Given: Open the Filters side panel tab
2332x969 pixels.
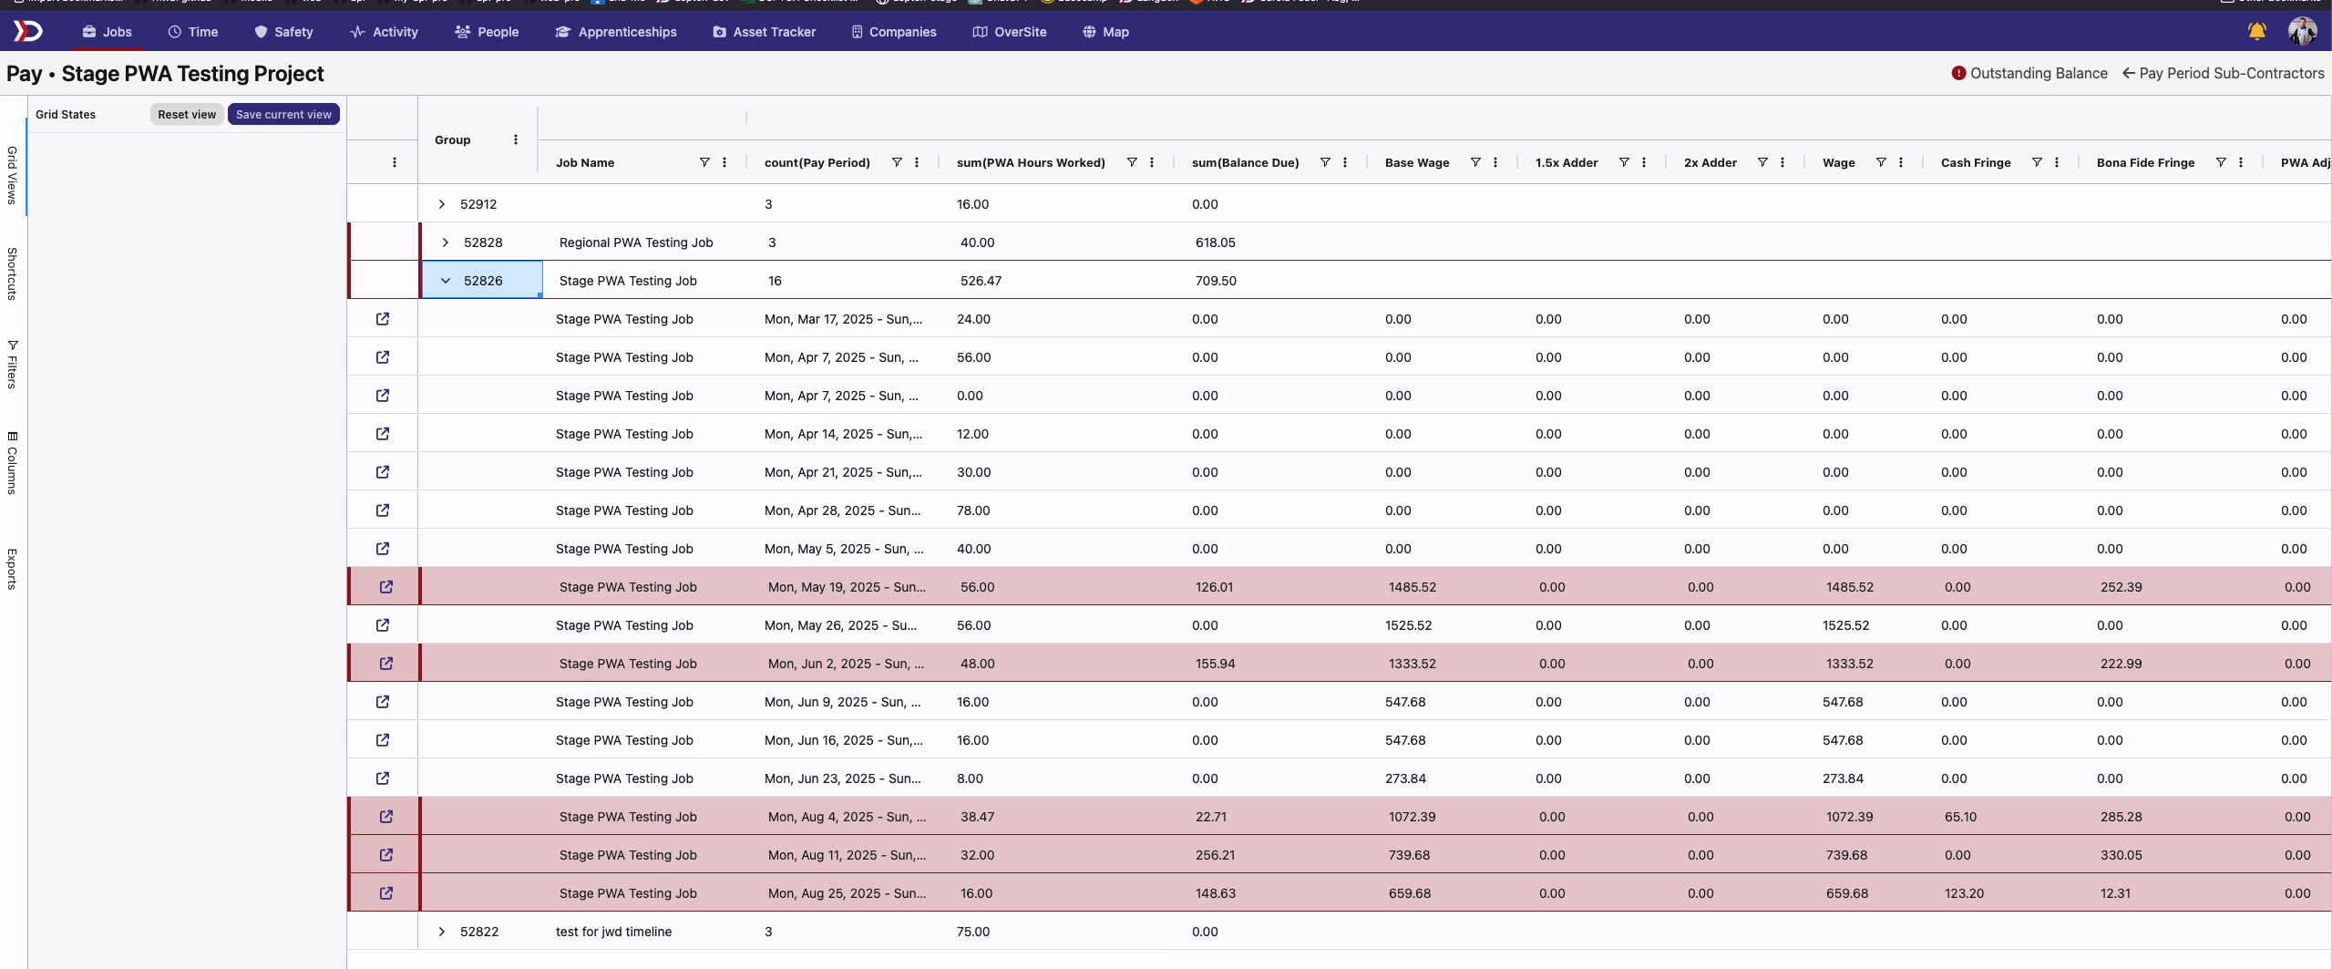Looking at the screenshot, I should pyautogui.click(x=13, y=365).
